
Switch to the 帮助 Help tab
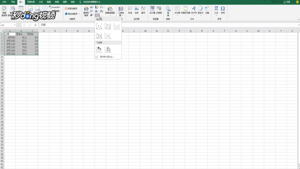tap(73, 2)
